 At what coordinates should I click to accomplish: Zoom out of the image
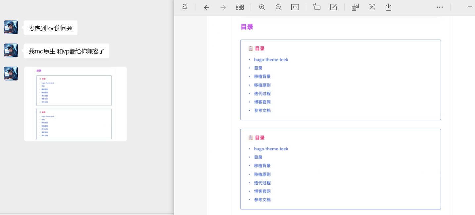click(x=278, y=7)
